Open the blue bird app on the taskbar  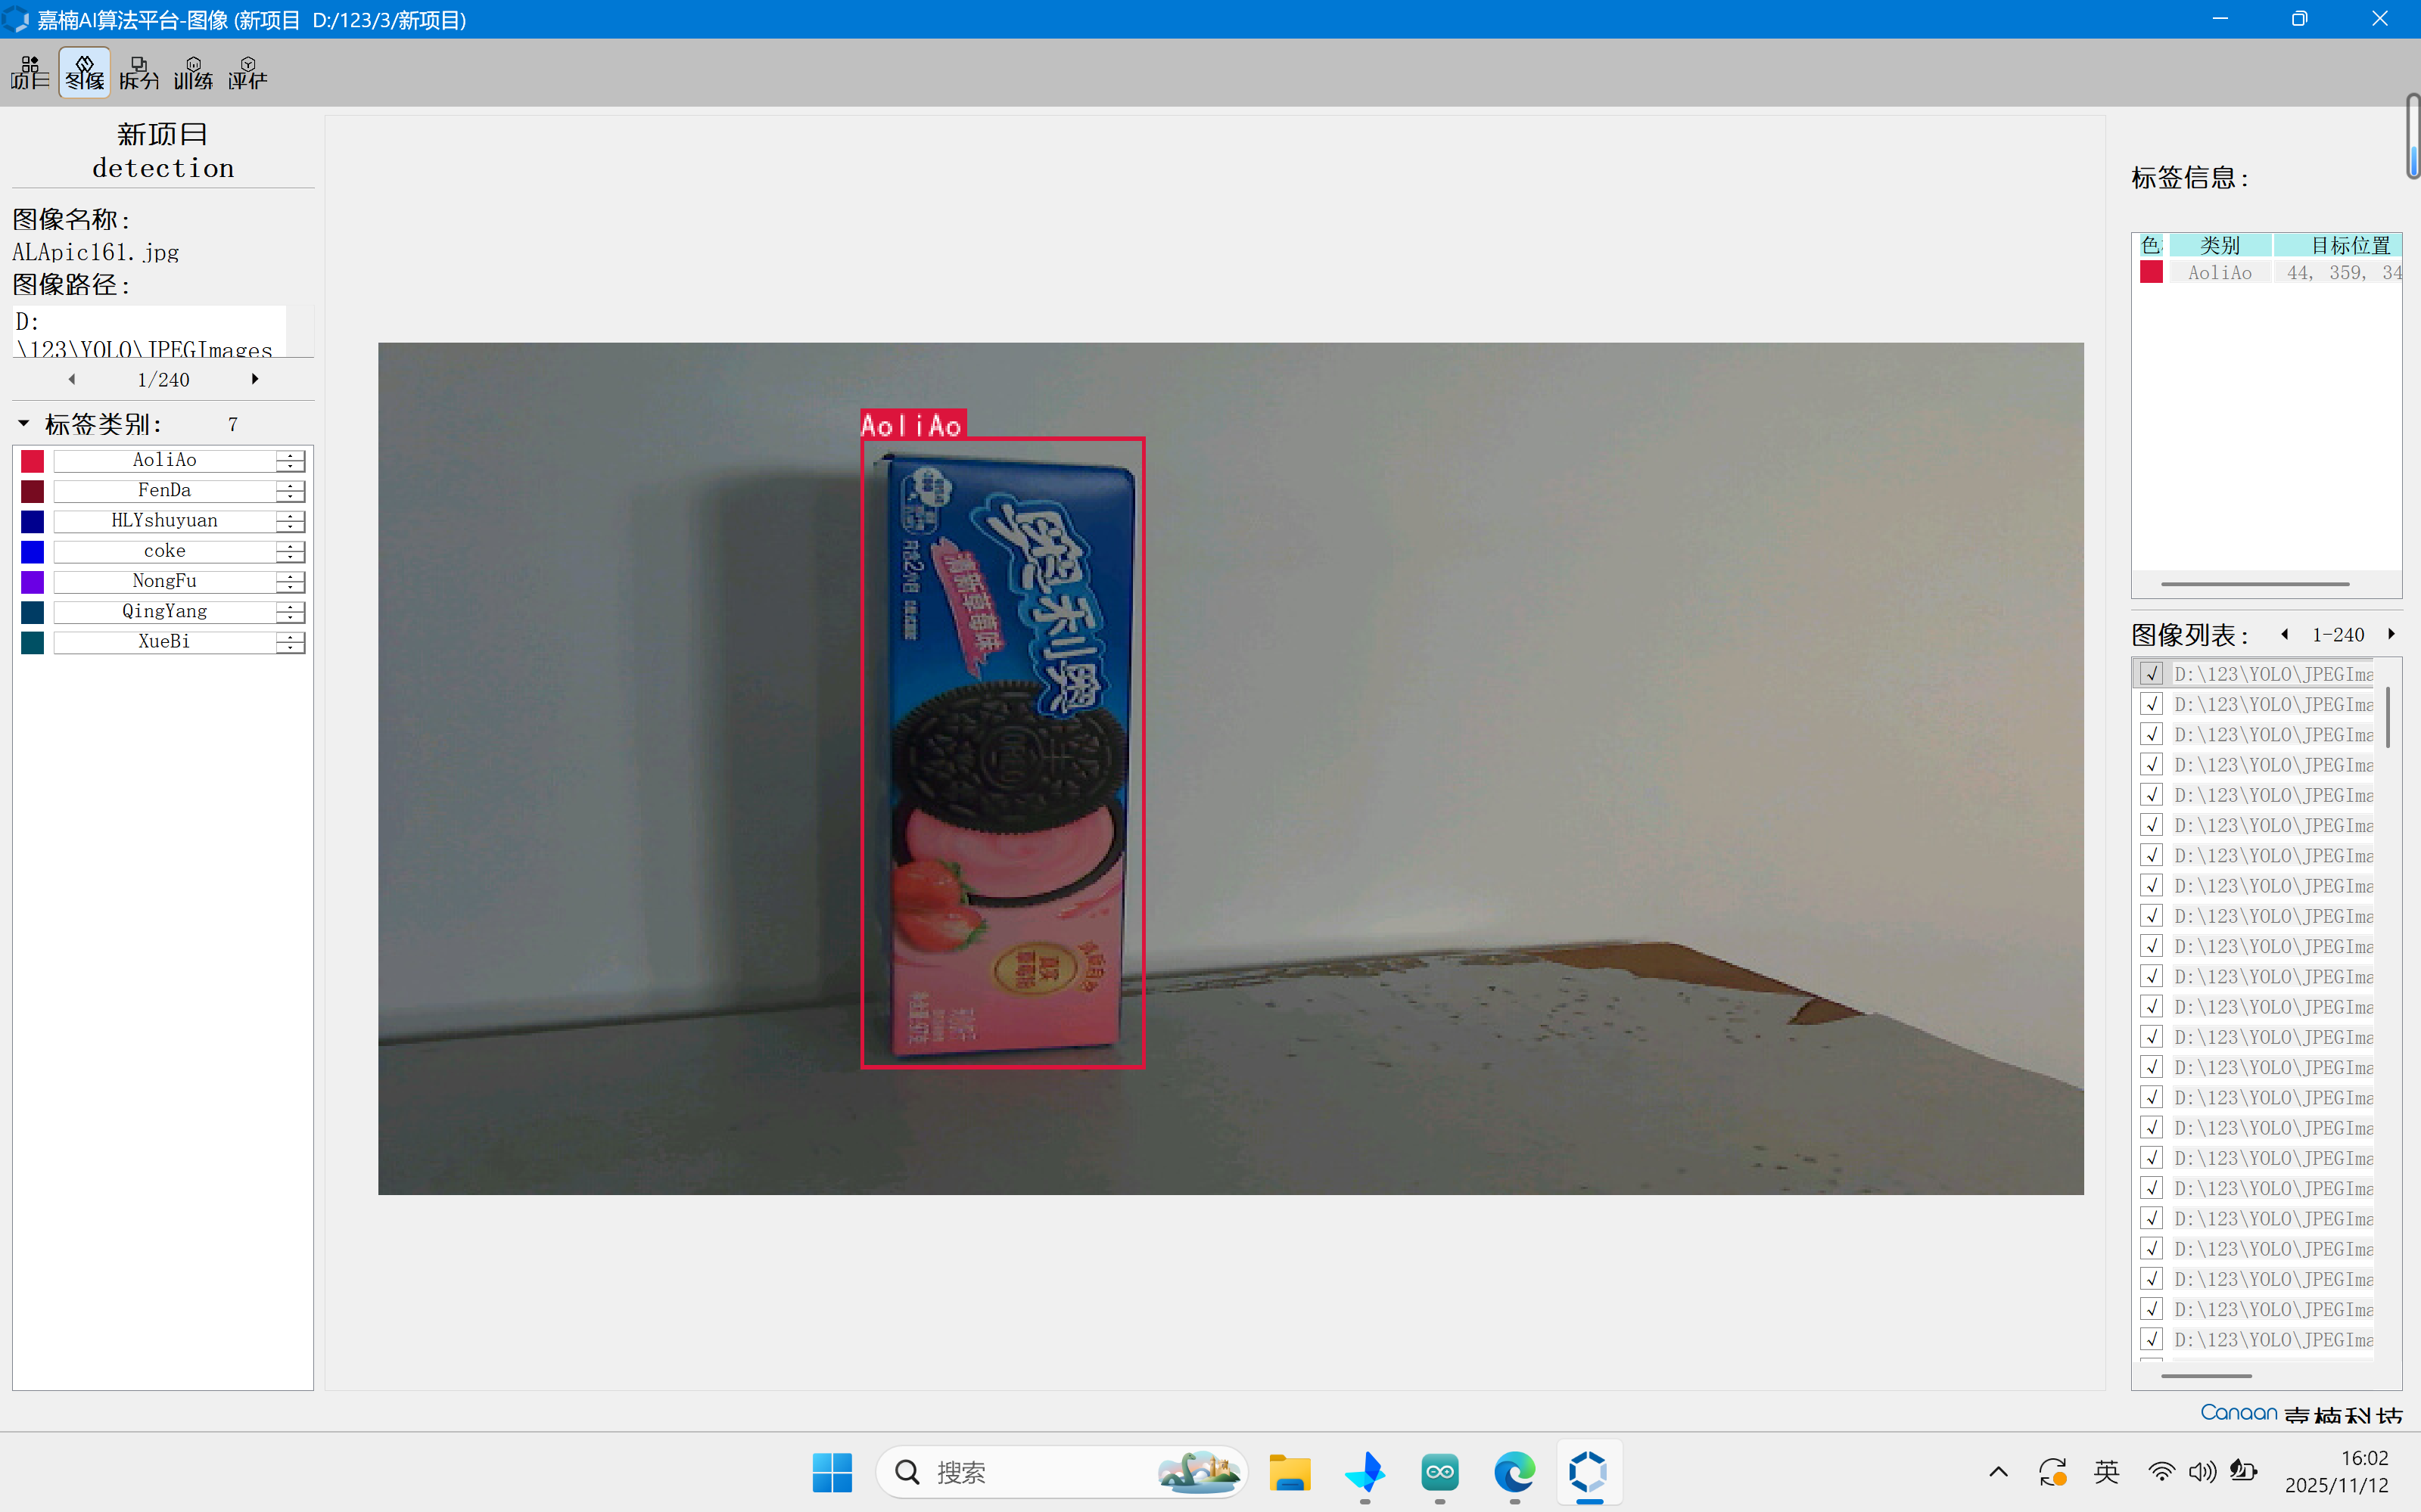click(x=1365, y=1472)
